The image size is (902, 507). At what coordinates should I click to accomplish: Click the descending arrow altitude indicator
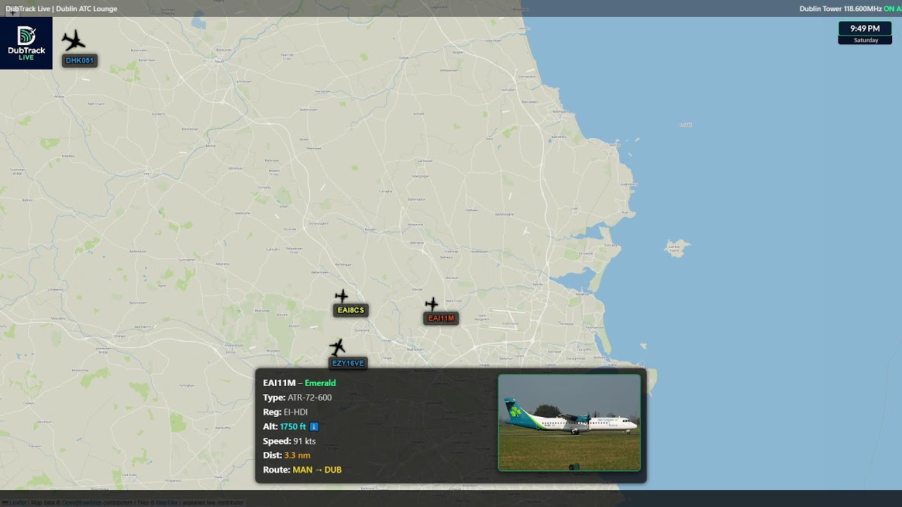coord(314,427)
